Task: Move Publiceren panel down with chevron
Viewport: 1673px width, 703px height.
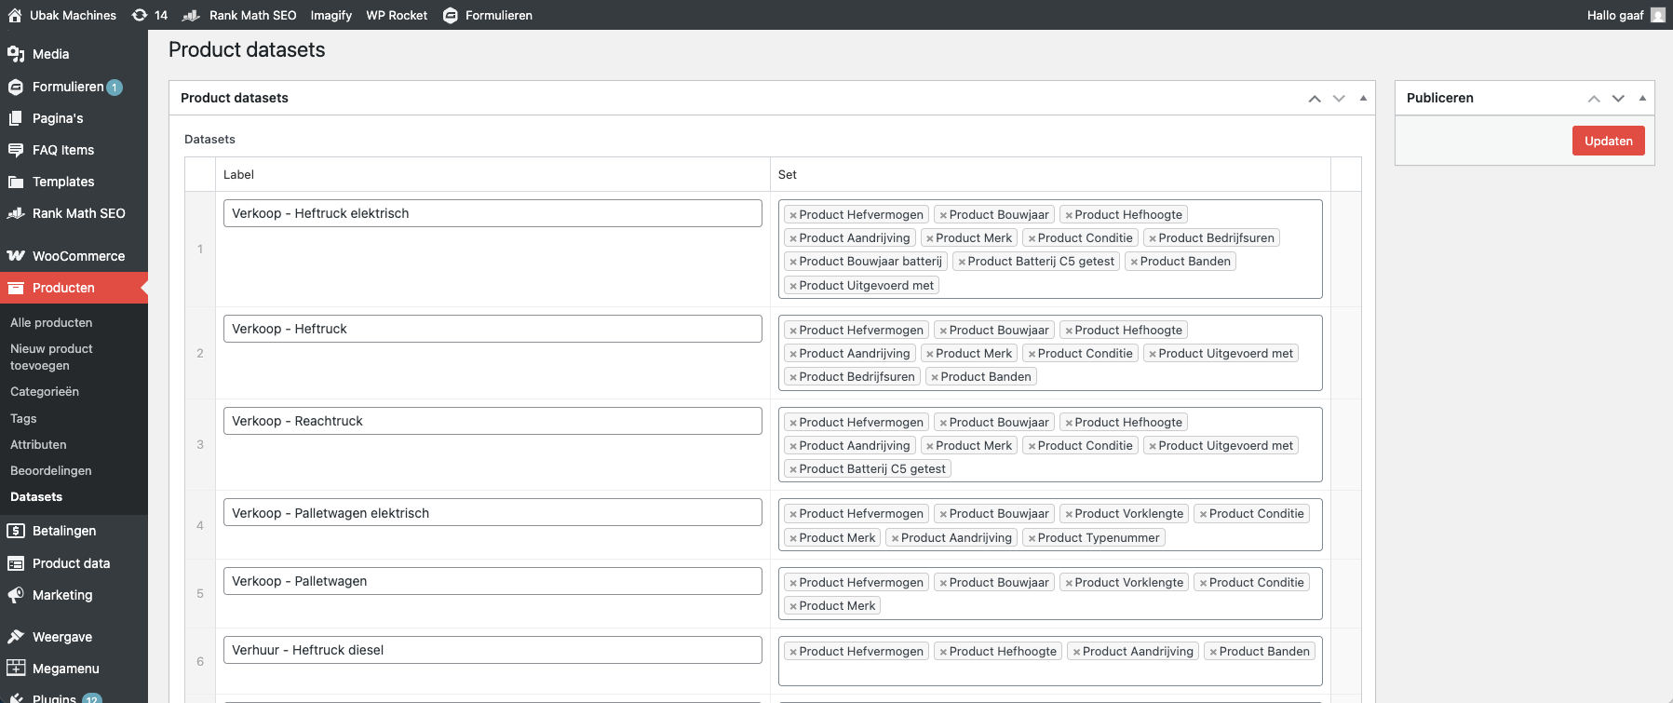Action: (x=1618, y=98)
